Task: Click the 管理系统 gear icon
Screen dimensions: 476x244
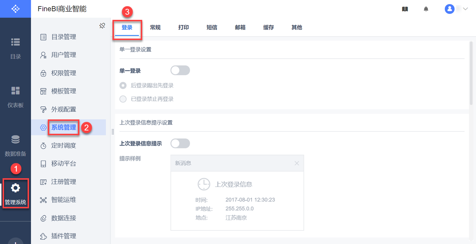Action: [x=15, y=188]
